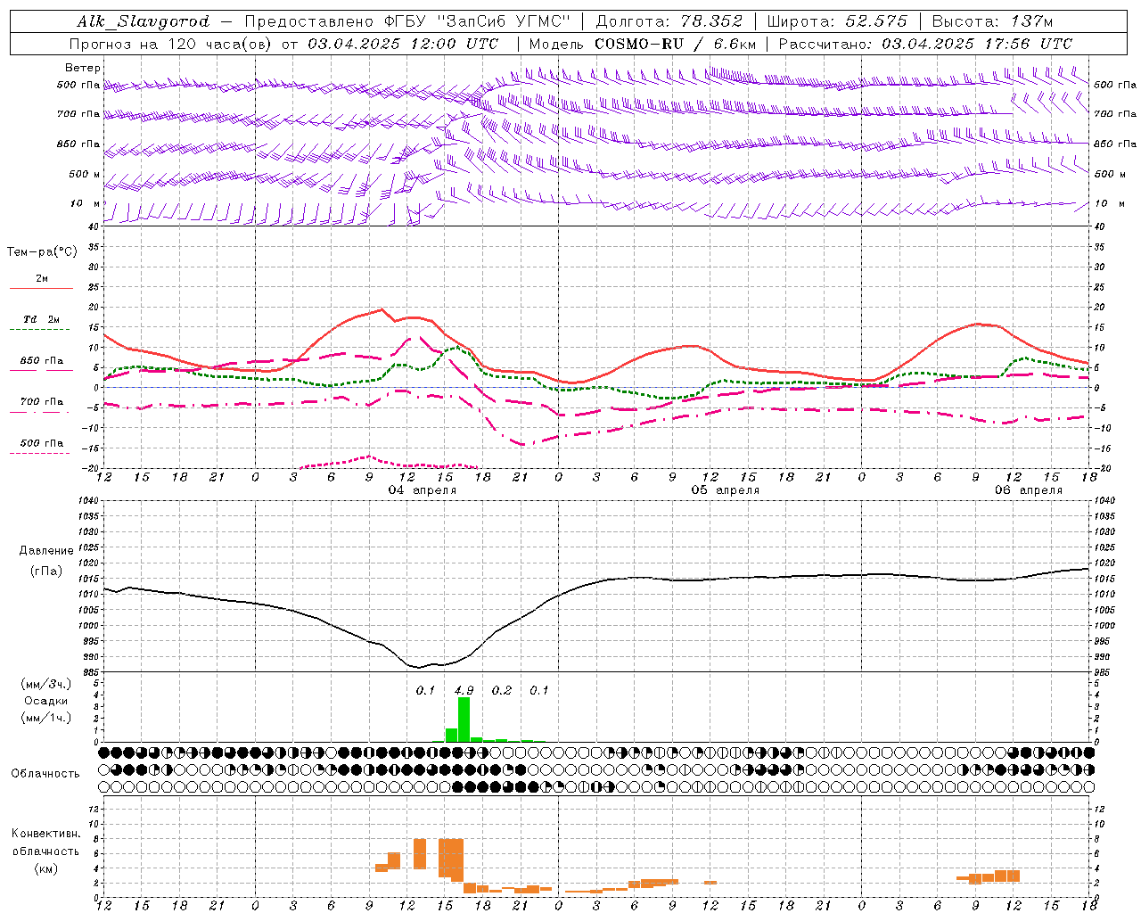The image size is (1141, 913).
Task: Click the Ветер wind panel label
Action: tap(83, 68)
